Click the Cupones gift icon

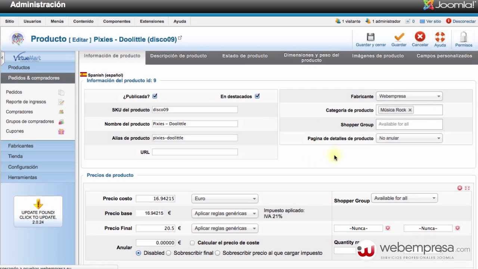click(61, 132)
